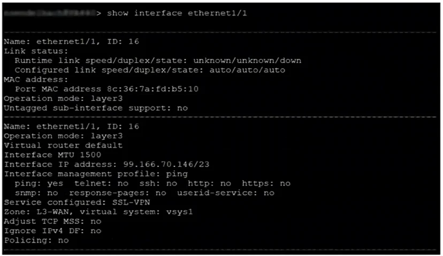Click the 'ping: yes' value

point(39,183)
